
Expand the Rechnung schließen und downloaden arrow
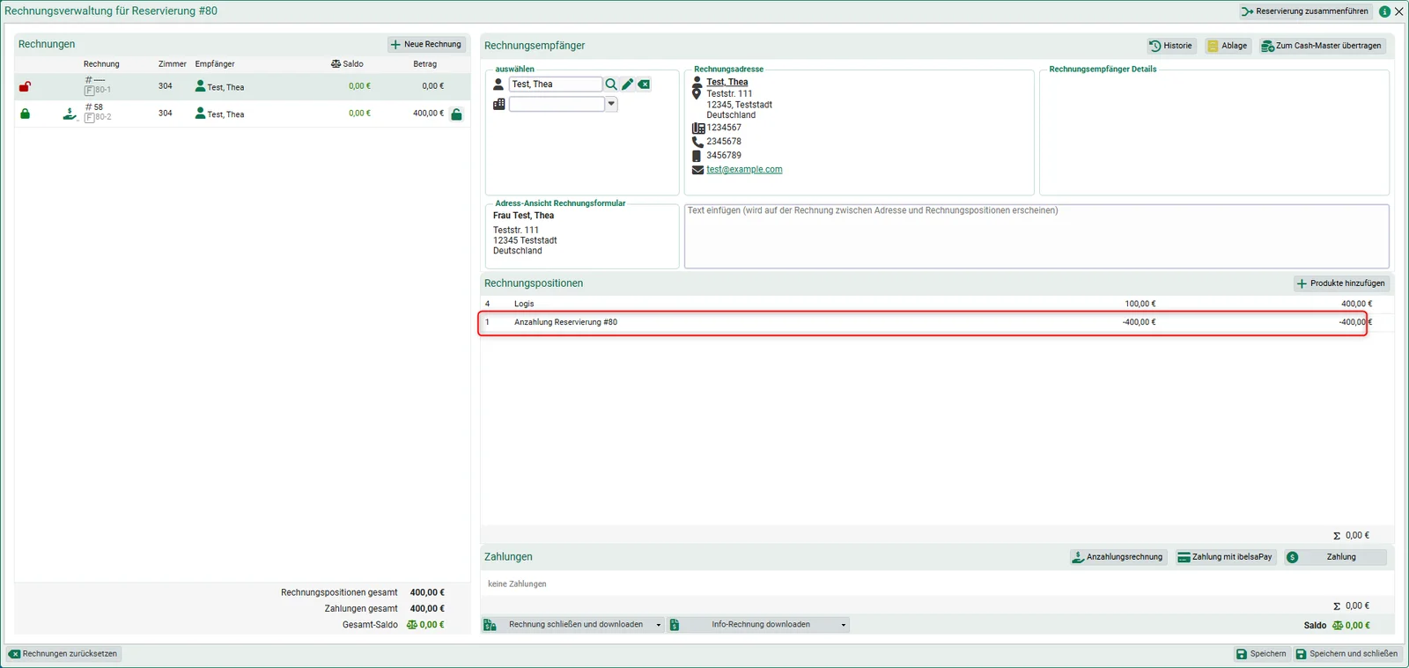pos(659,625)
